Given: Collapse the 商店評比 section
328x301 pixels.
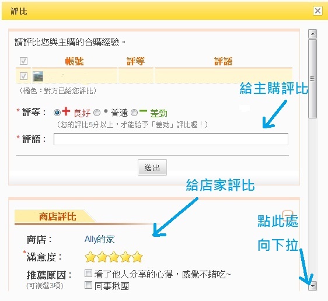Looking at the screenshot, I should (x=288, y=215).
